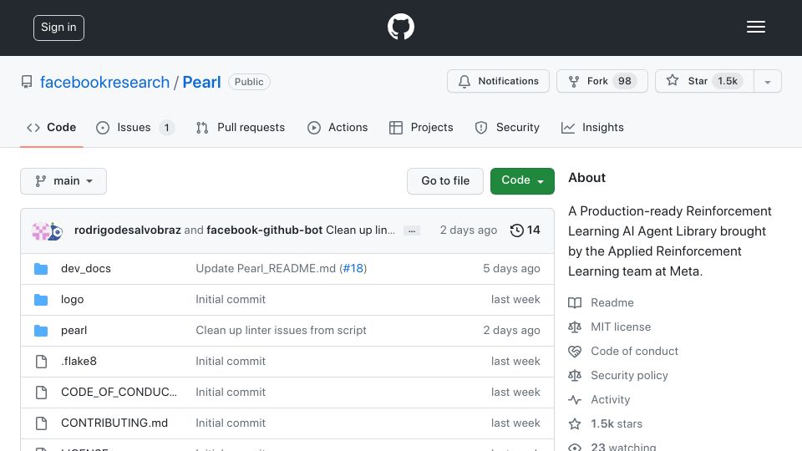Open facebook-github-bot author link

[x=265, y=231]
